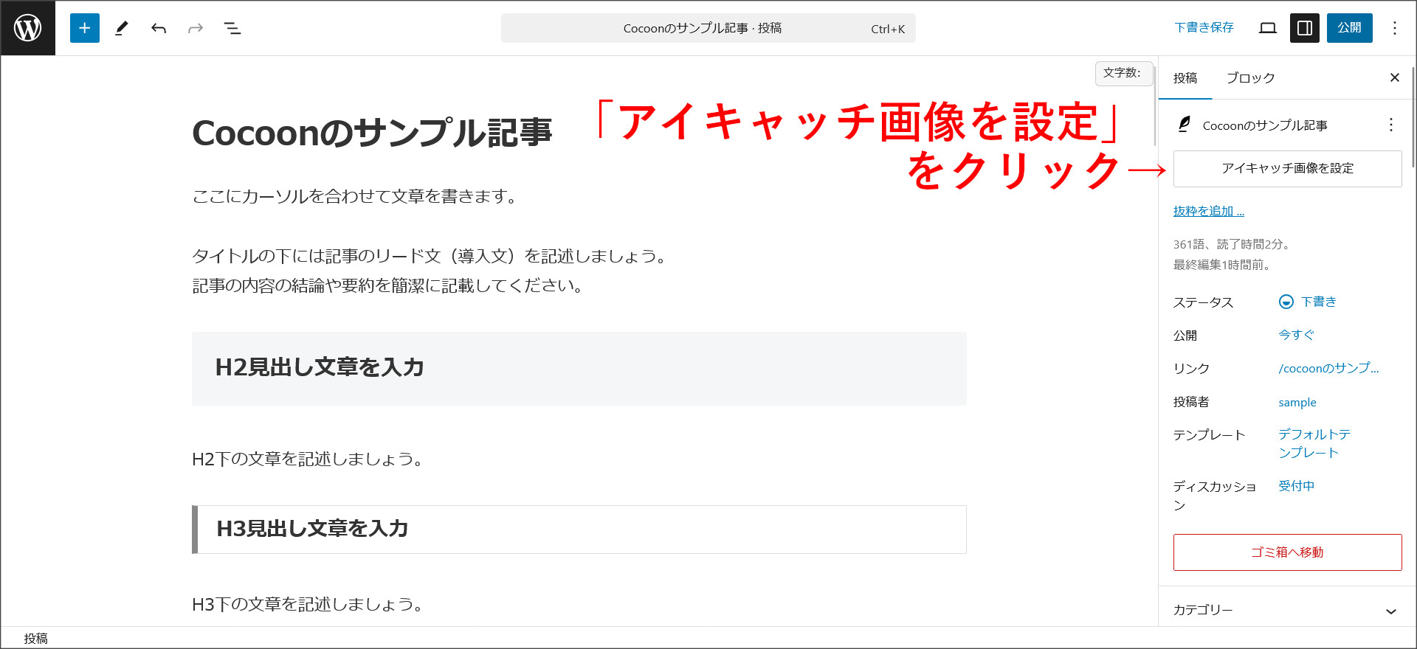The image size is (1417, 649).
Task: Undo the last edit
Action: click(x=159, y=28)
